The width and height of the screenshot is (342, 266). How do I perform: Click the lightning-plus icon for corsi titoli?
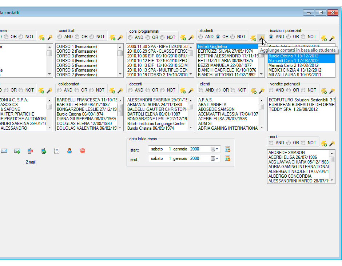112,37
